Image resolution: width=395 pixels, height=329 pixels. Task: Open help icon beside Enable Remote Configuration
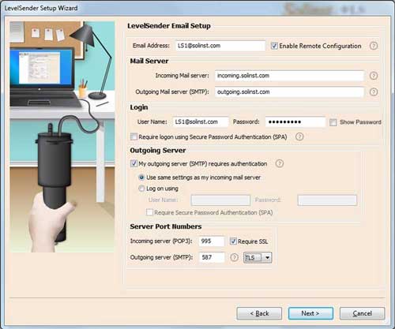[374, 46]
